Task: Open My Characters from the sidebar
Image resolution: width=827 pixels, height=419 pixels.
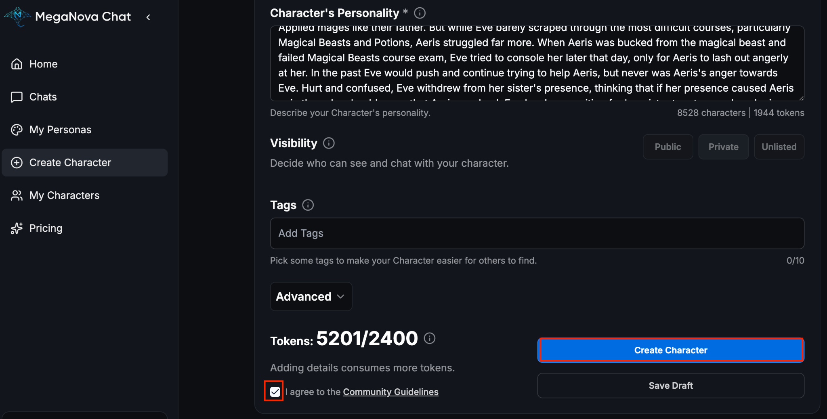Action: coord(64,195)
